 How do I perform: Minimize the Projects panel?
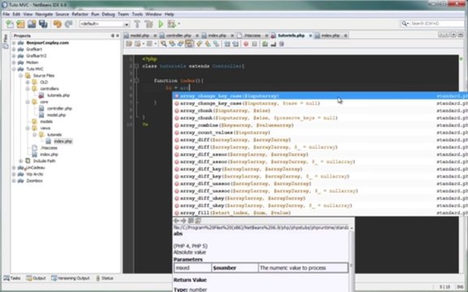click(x=112, y=36)
